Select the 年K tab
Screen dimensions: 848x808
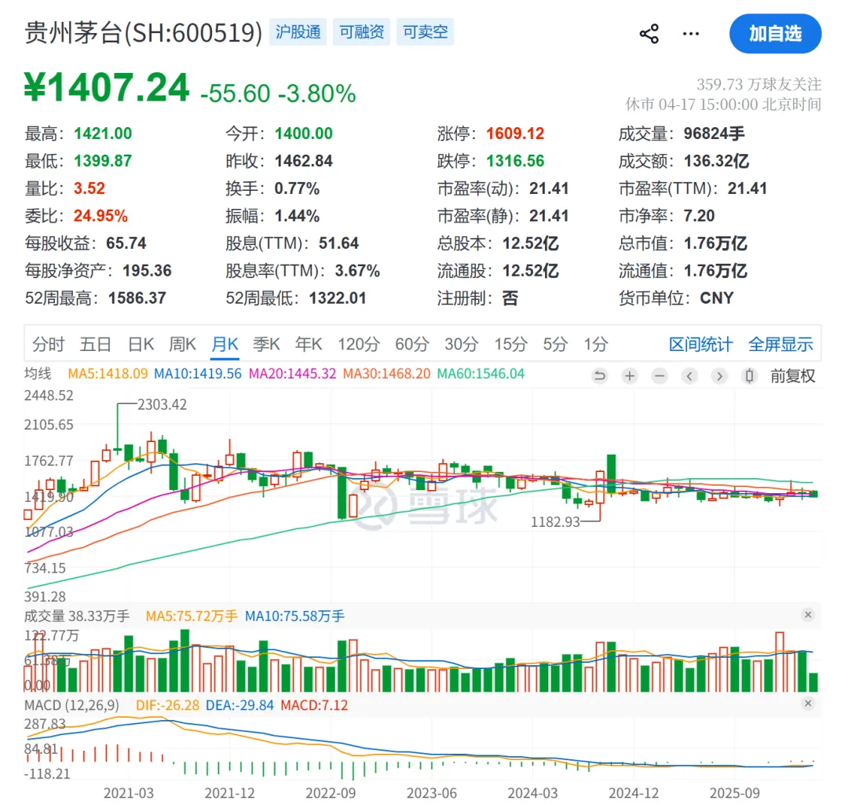pos(309,344)
